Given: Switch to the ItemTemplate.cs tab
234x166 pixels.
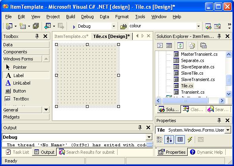Looking at the screenshot, I should [71, 36].
